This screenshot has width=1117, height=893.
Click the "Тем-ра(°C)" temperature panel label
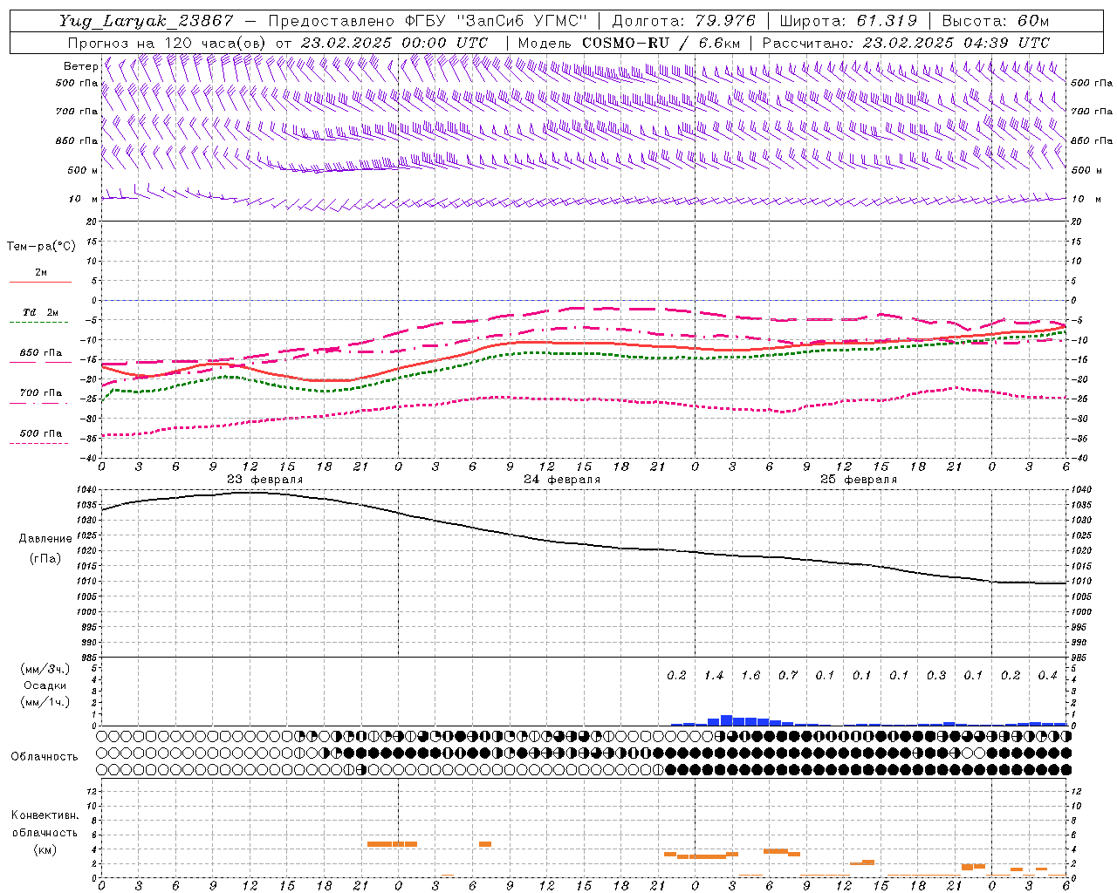coord(41,247)
